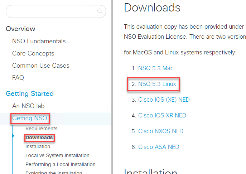Open NSO Fundamentals page

[x=39, y=41]
